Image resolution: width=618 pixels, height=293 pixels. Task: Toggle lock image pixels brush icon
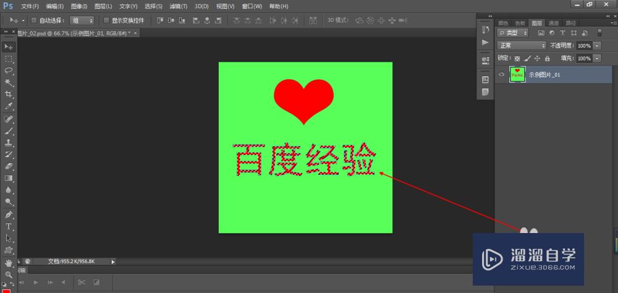528,58
